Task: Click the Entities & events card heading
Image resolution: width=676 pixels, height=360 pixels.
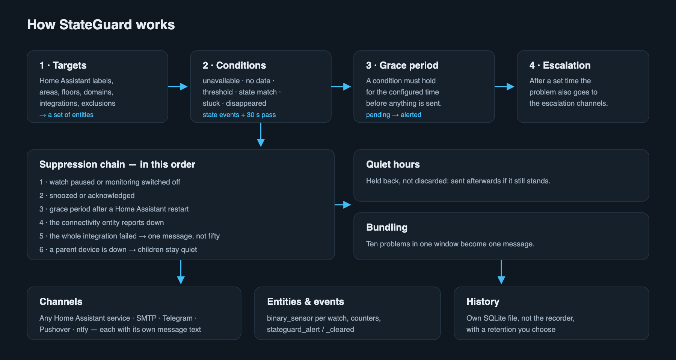Action: coord(305,301)
